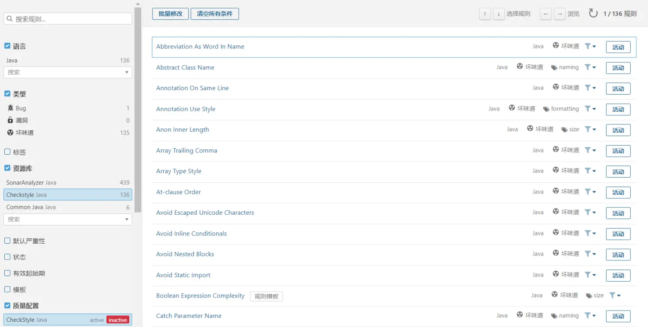Click the right arrow 浏览 navigation icon

pos(559,13)
